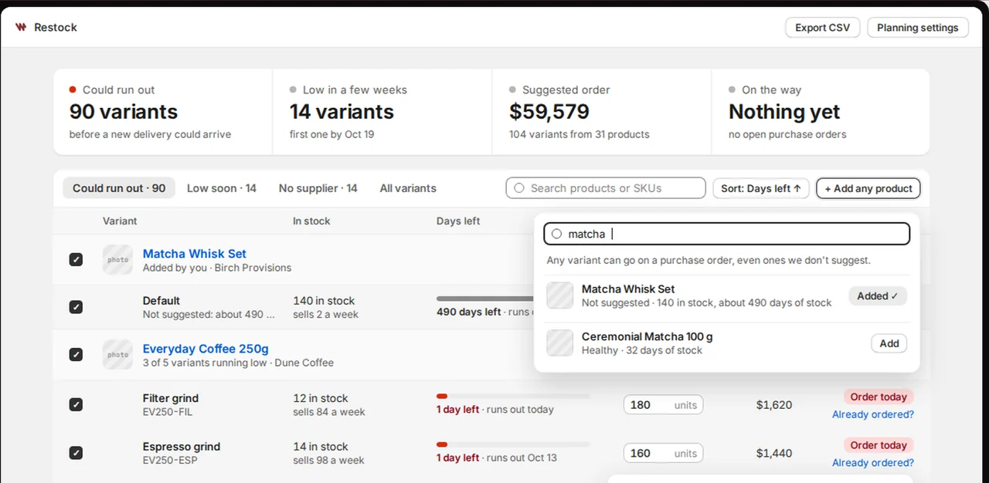Screen dimensions: 989x483
Task: Click the Could run out 90 variants card
Action: click(x=162, y=112)
